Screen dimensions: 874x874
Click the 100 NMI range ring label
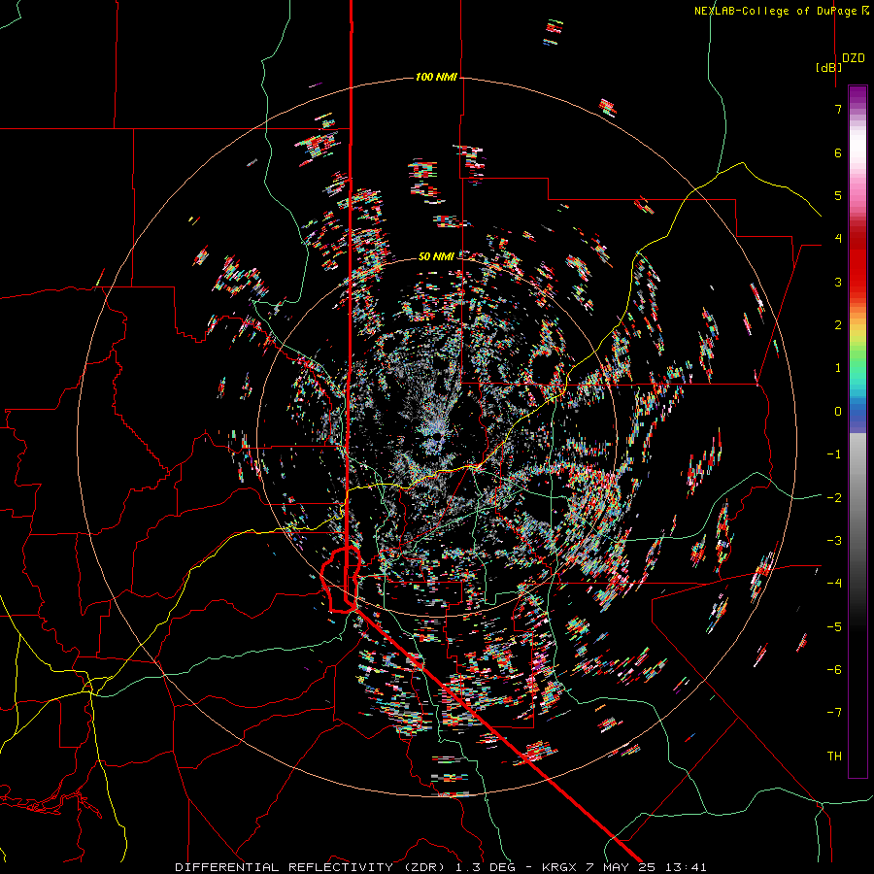pyautogui.click(x=436, y=77)
